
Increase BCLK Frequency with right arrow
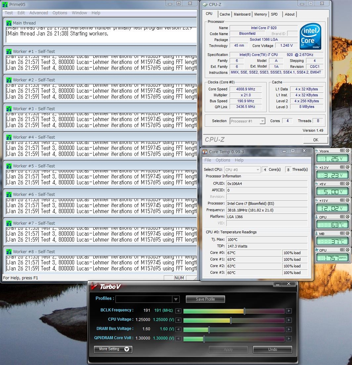[289, 311]
